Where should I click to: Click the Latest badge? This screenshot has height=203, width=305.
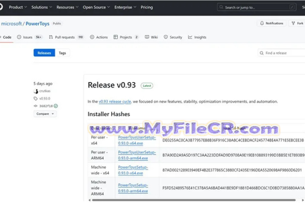point(147,86)
